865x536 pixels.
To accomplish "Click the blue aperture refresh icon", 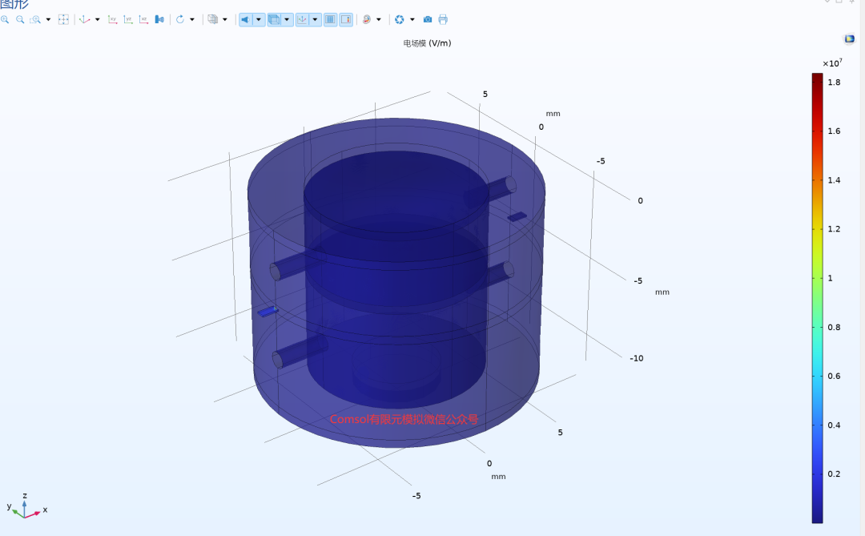I will (x=400, y=20).
